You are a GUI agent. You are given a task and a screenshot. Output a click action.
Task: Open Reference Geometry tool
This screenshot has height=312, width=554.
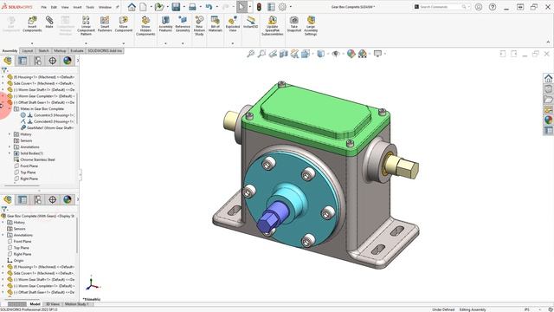click(183, 24)
